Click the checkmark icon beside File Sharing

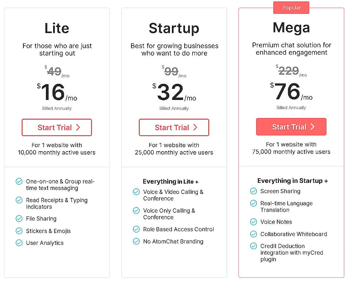point(19,219)
